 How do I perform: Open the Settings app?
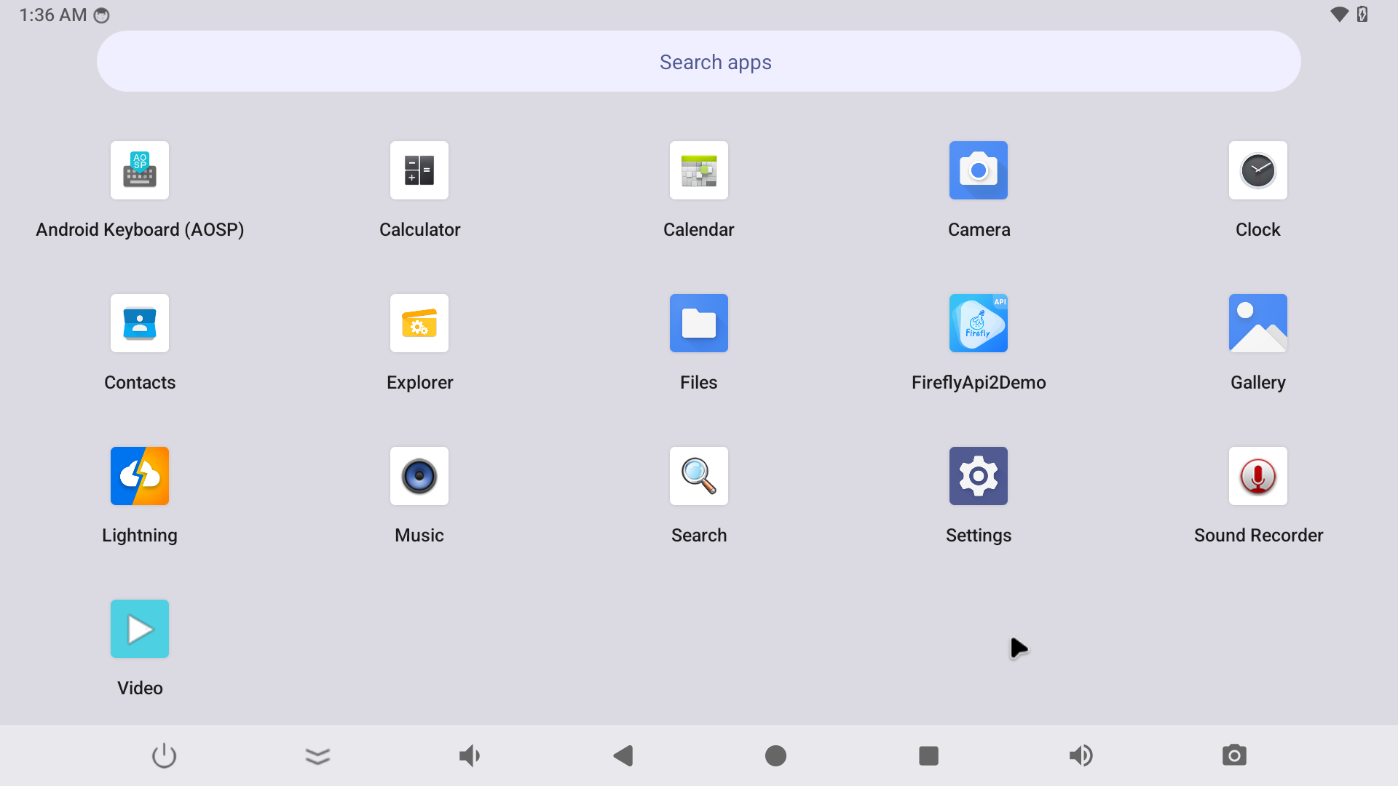click(978, 476)
